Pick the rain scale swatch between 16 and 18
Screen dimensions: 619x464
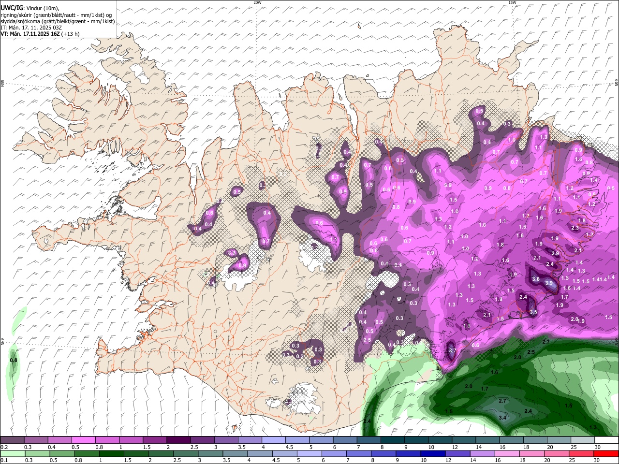pyautogui.click(x=507, y=454)
